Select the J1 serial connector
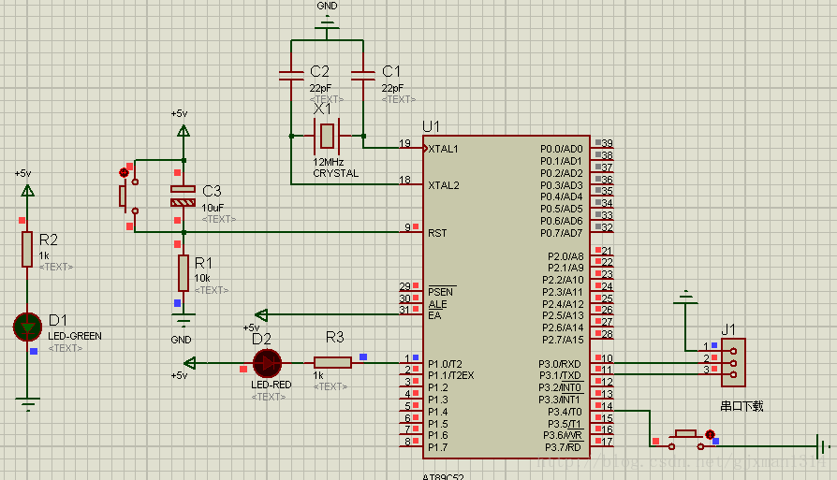 [733, 362]
